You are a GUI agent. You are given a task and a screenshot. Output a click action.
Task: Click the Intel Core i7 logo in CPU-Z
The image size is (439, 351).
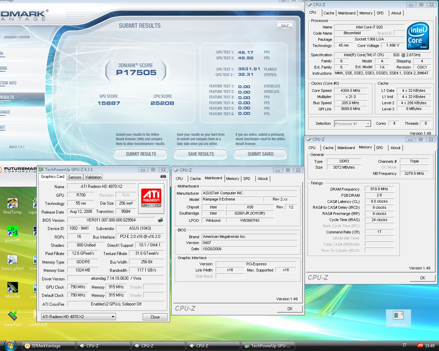point(418,36)
